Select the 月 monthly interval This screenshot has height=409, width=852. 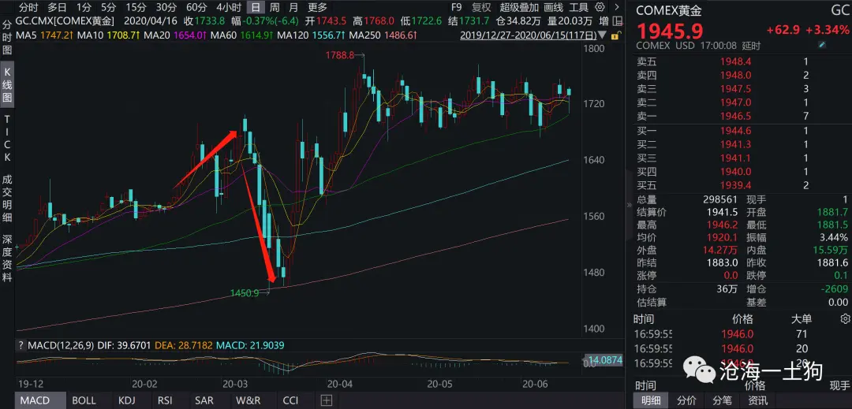(x=293, y=8)
